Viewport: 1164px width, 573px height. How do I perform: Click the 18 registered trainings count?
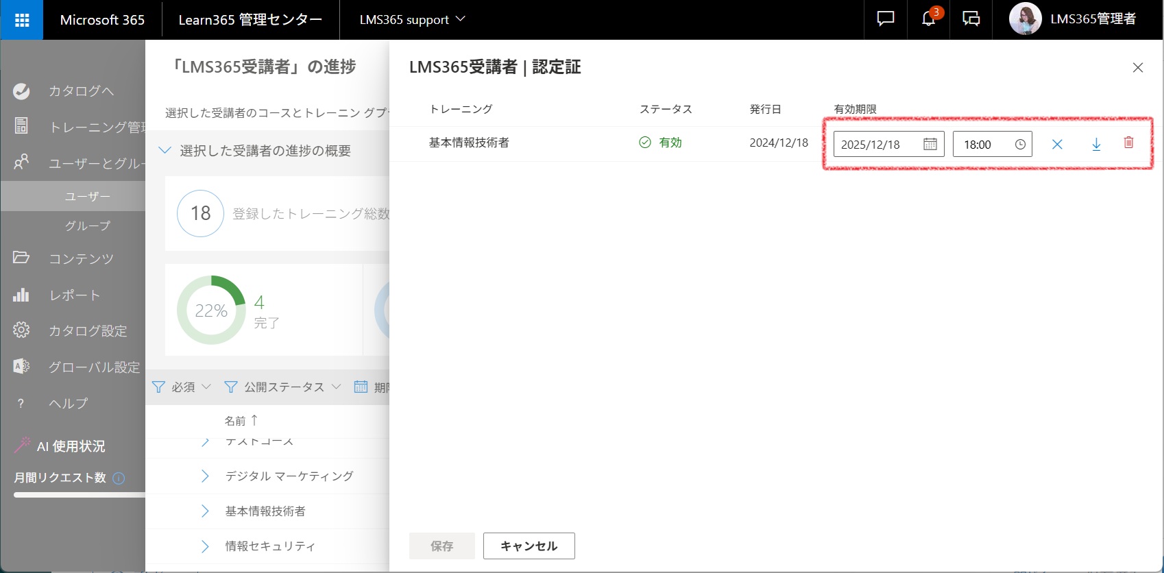pos(200,213)
